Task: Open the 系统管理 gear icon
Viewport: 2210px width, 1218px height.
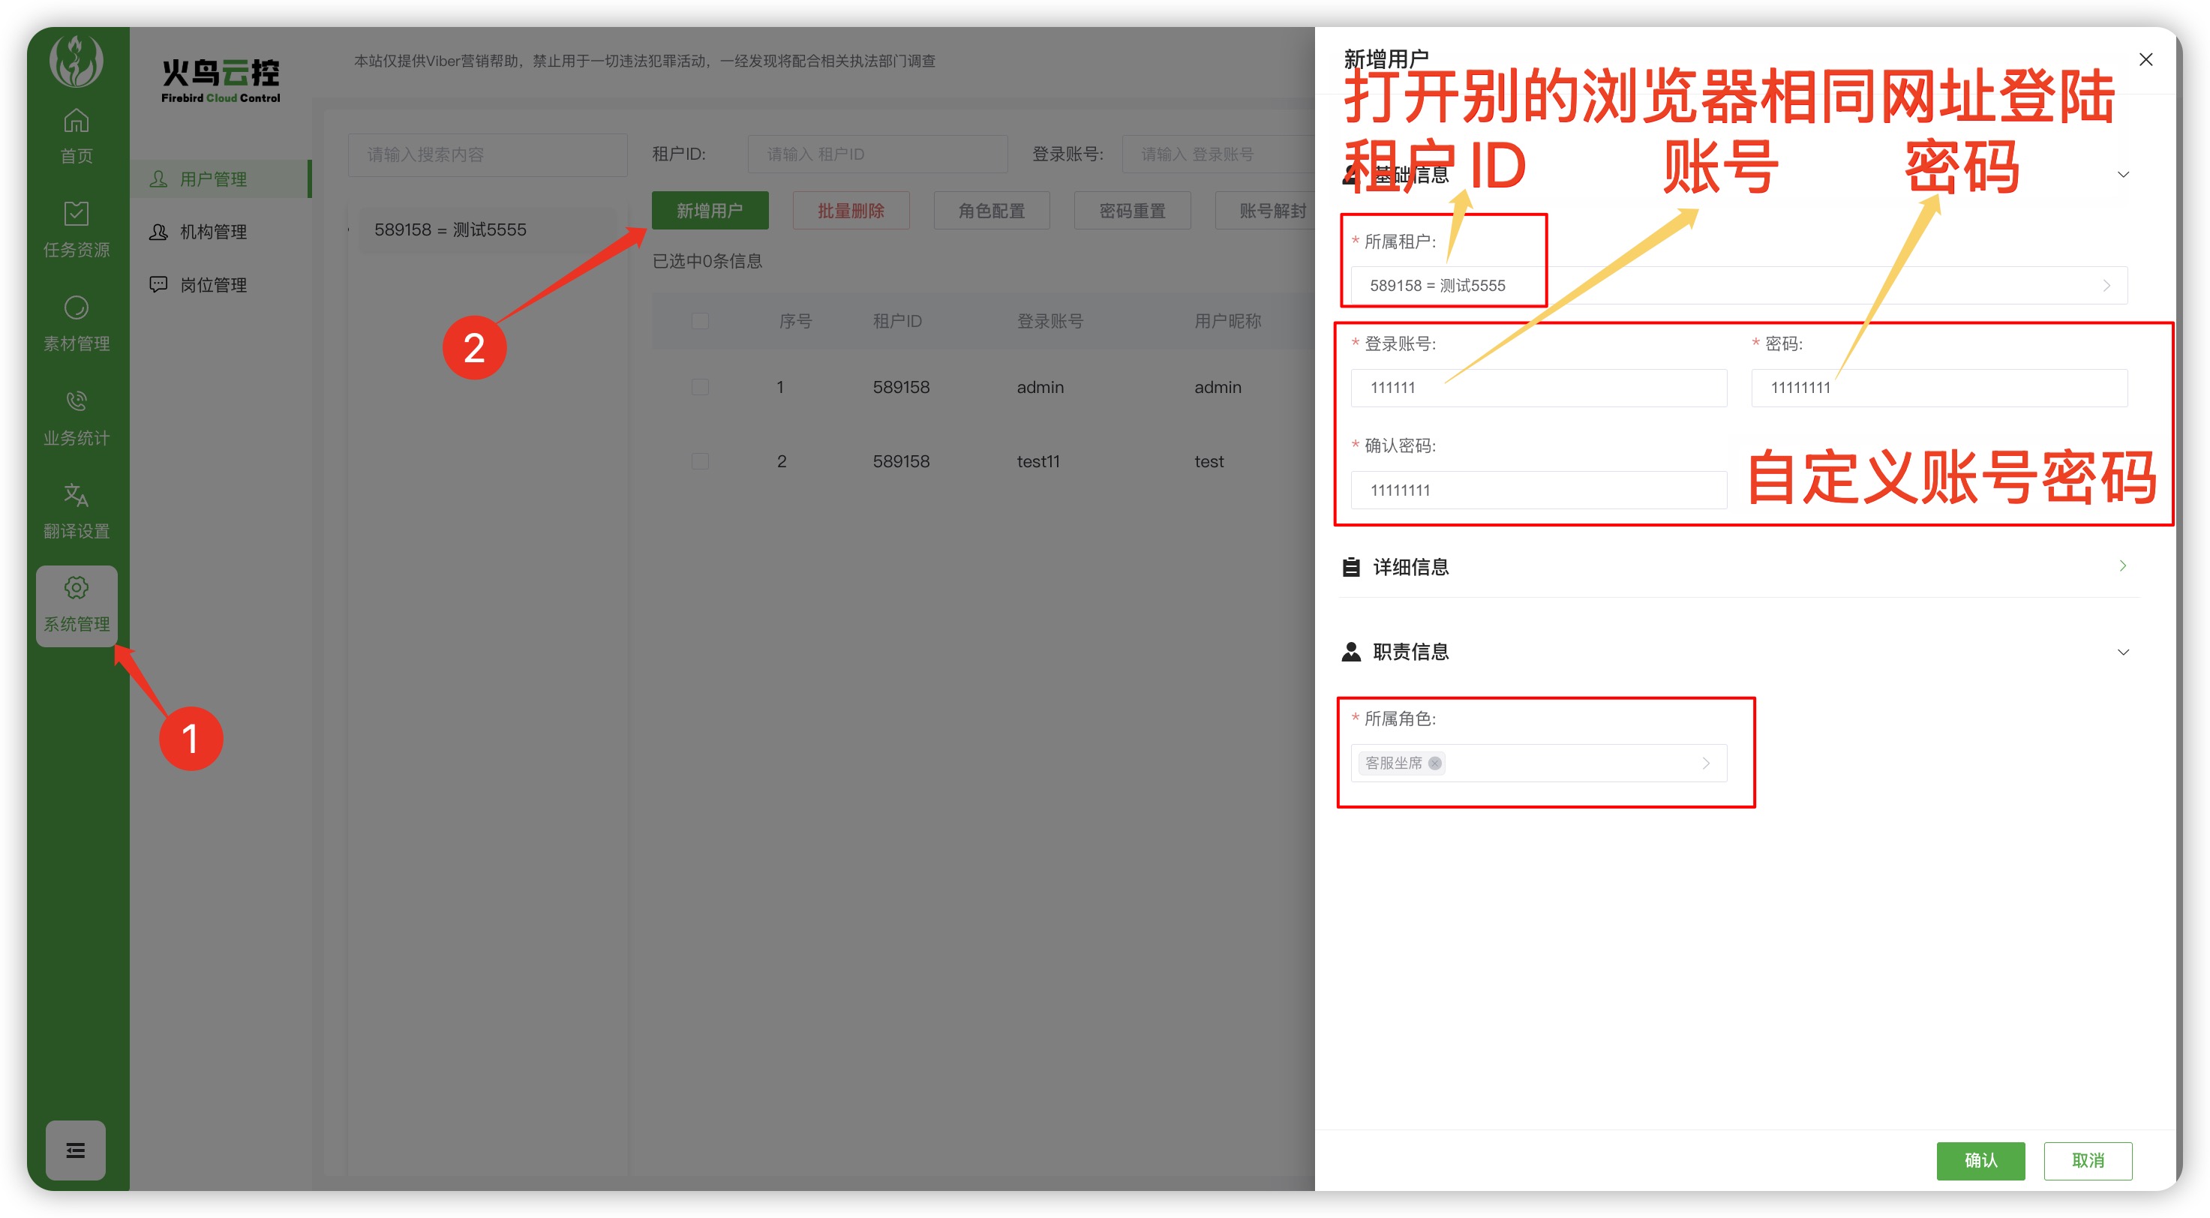Action: click(x=77, y=589)
